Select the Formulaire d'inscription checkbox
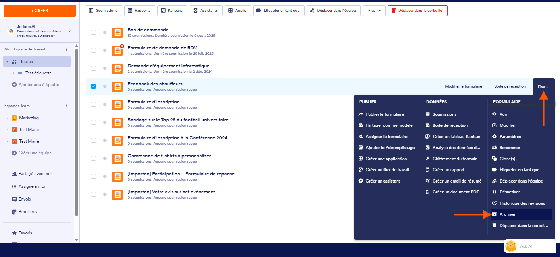This screenshot has width=560, height=257. (93, 104)
